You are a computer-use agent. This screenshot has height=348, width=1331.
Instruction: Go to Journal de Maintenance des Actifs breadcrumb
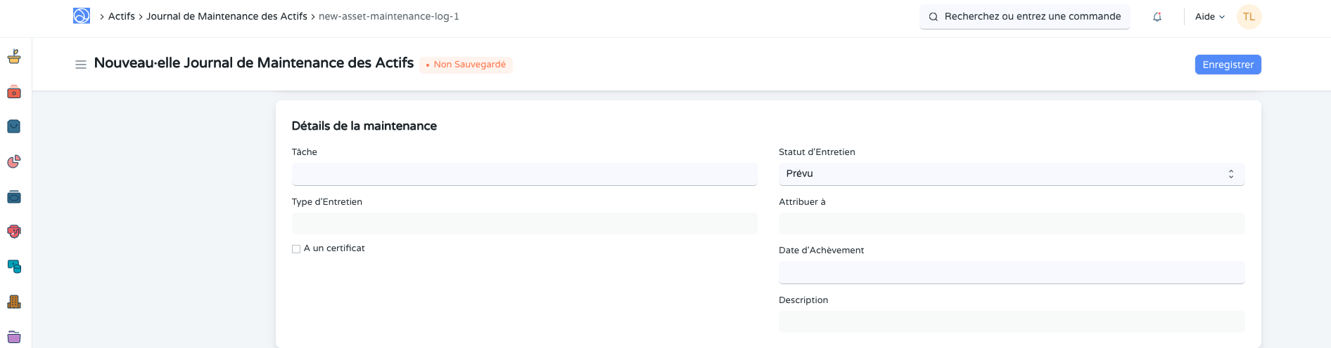pyautogui.click(x=227, y=16)
